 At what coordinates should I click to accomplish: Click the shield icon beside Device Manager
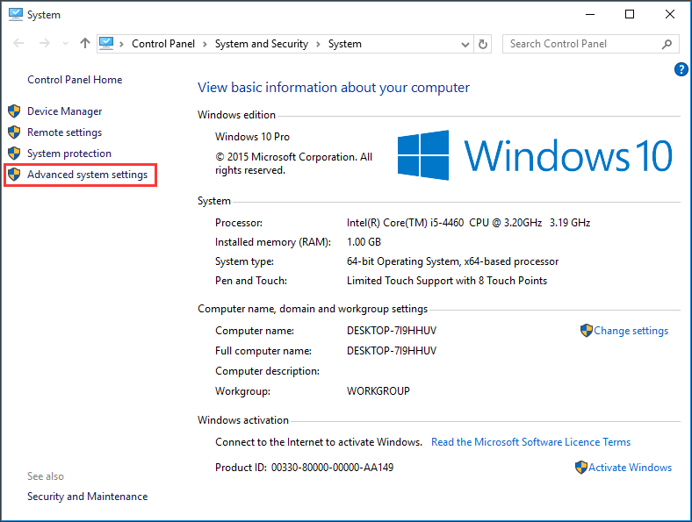tap(14, 111)
